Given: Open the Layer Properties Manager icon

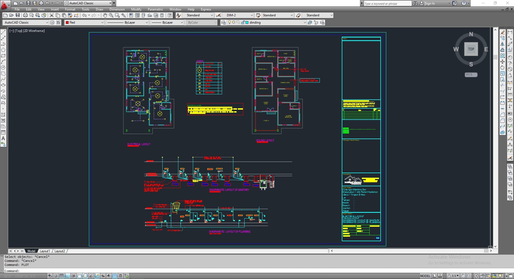Looking at the screenshot, I should (223, 23).
